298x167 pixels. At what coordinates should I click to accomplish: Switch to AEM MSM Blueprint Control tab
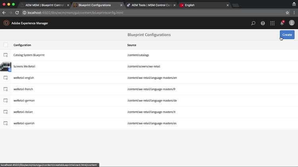pos(45,5)
